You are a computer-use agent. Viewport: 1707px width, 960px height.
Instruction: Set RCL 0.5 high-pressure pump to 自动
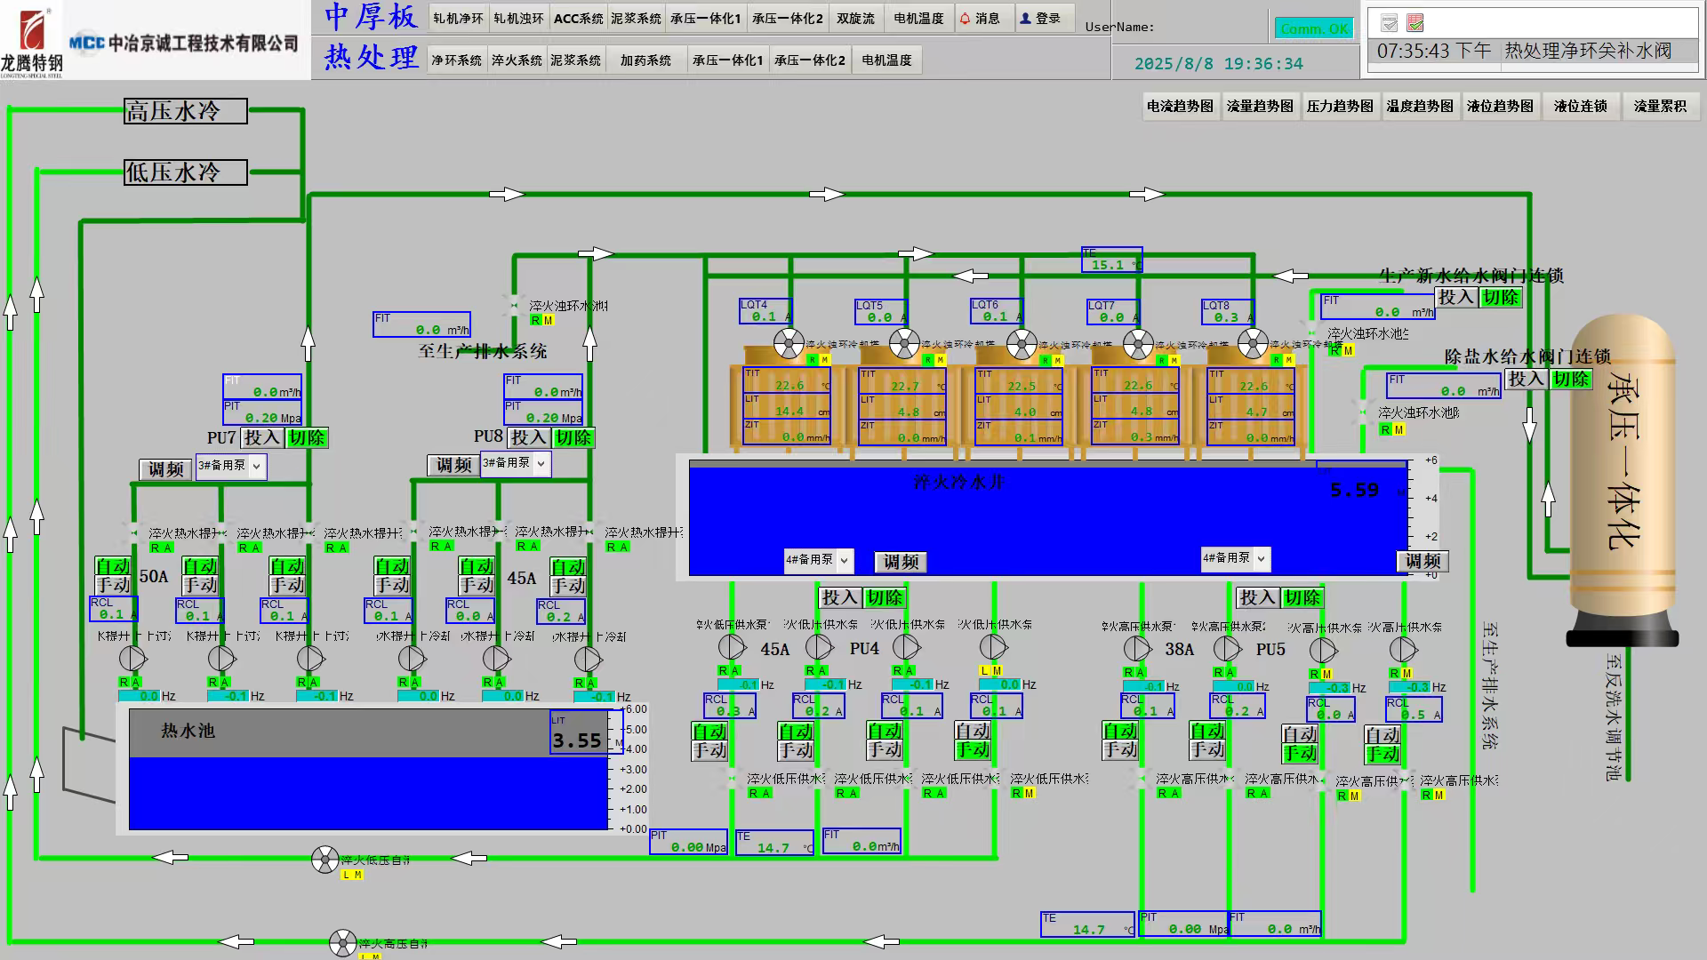point(1382,735)
